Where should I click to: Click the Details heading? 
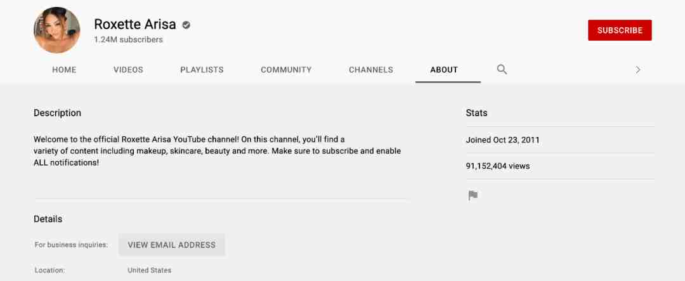click(48, 219)
